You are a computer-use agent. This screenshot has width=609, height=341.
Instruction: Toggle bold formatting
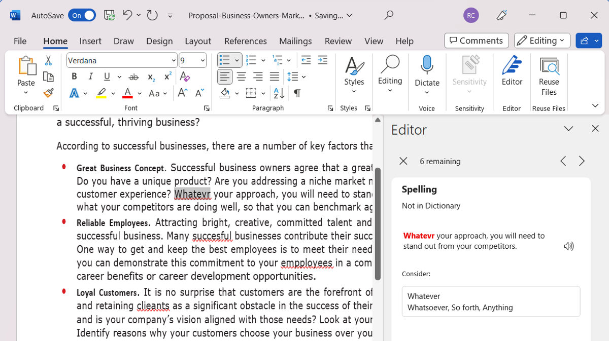74,77
